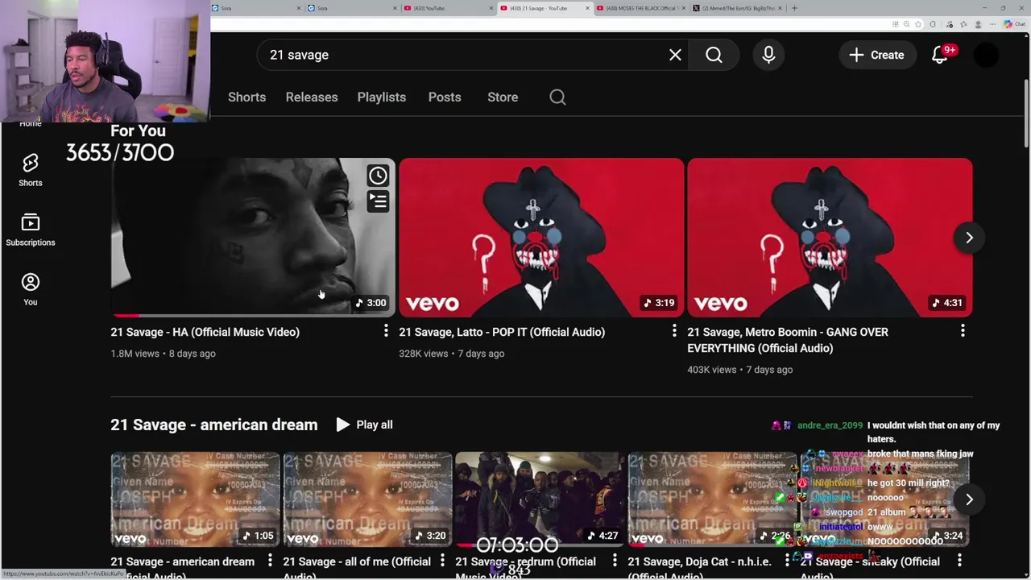Open GANG OVER EVERYTHING title link
The height and width of the screenshot is (580, 1031).
pos(788,340)
